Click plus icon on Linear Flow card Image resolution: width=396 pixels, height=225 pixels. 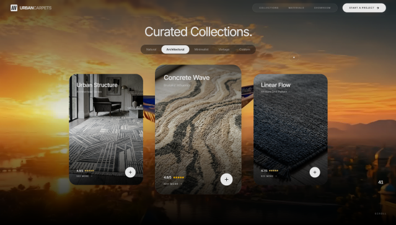point(315,172)
